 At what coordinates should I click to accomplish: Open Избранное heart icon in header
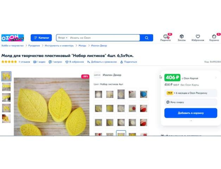(x=198, y=36)
